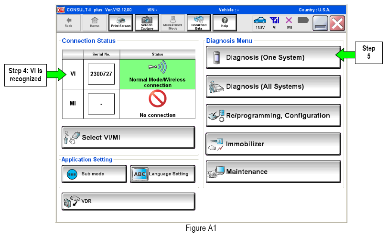Click 'Country : U.S.A.' in title bar
Screen dimensions: 387x237
(314, 10)
